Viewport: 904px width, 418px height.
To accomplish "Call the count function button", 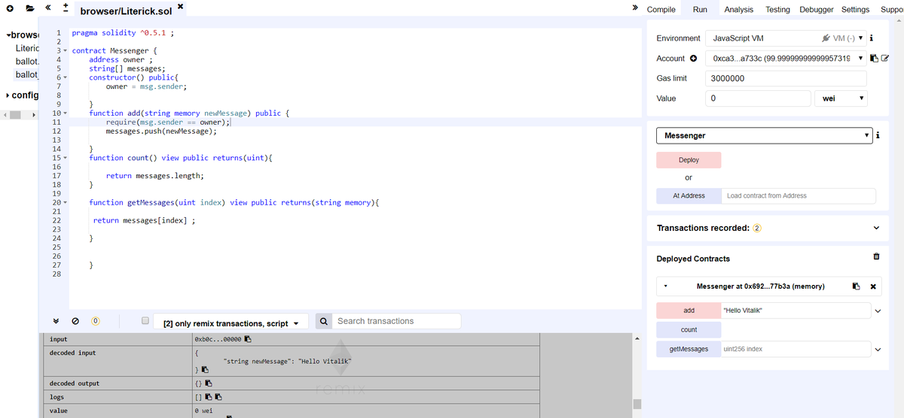I will tap(689, 330).
